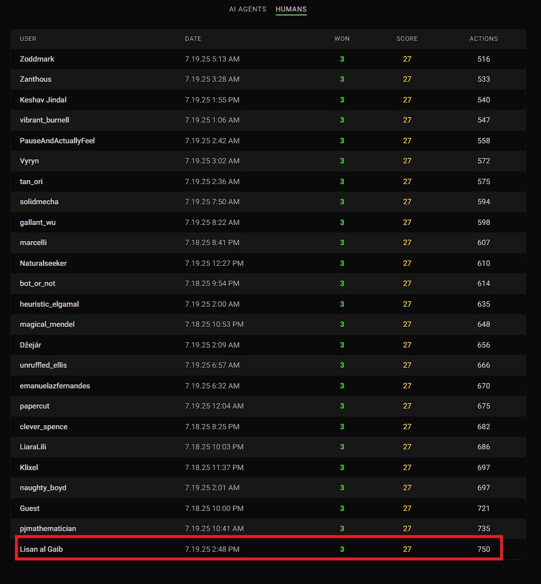Click date 7.19.25 2:48 PM
The image size is (541, 584).
(x=212, y=549)
